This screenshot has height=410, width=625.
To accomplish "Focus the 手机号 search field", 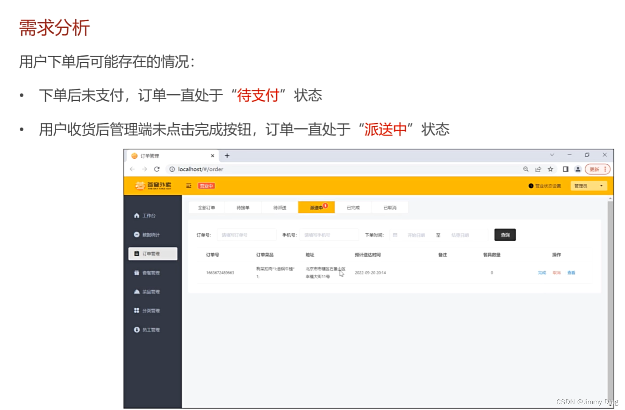I will (329, 235).
